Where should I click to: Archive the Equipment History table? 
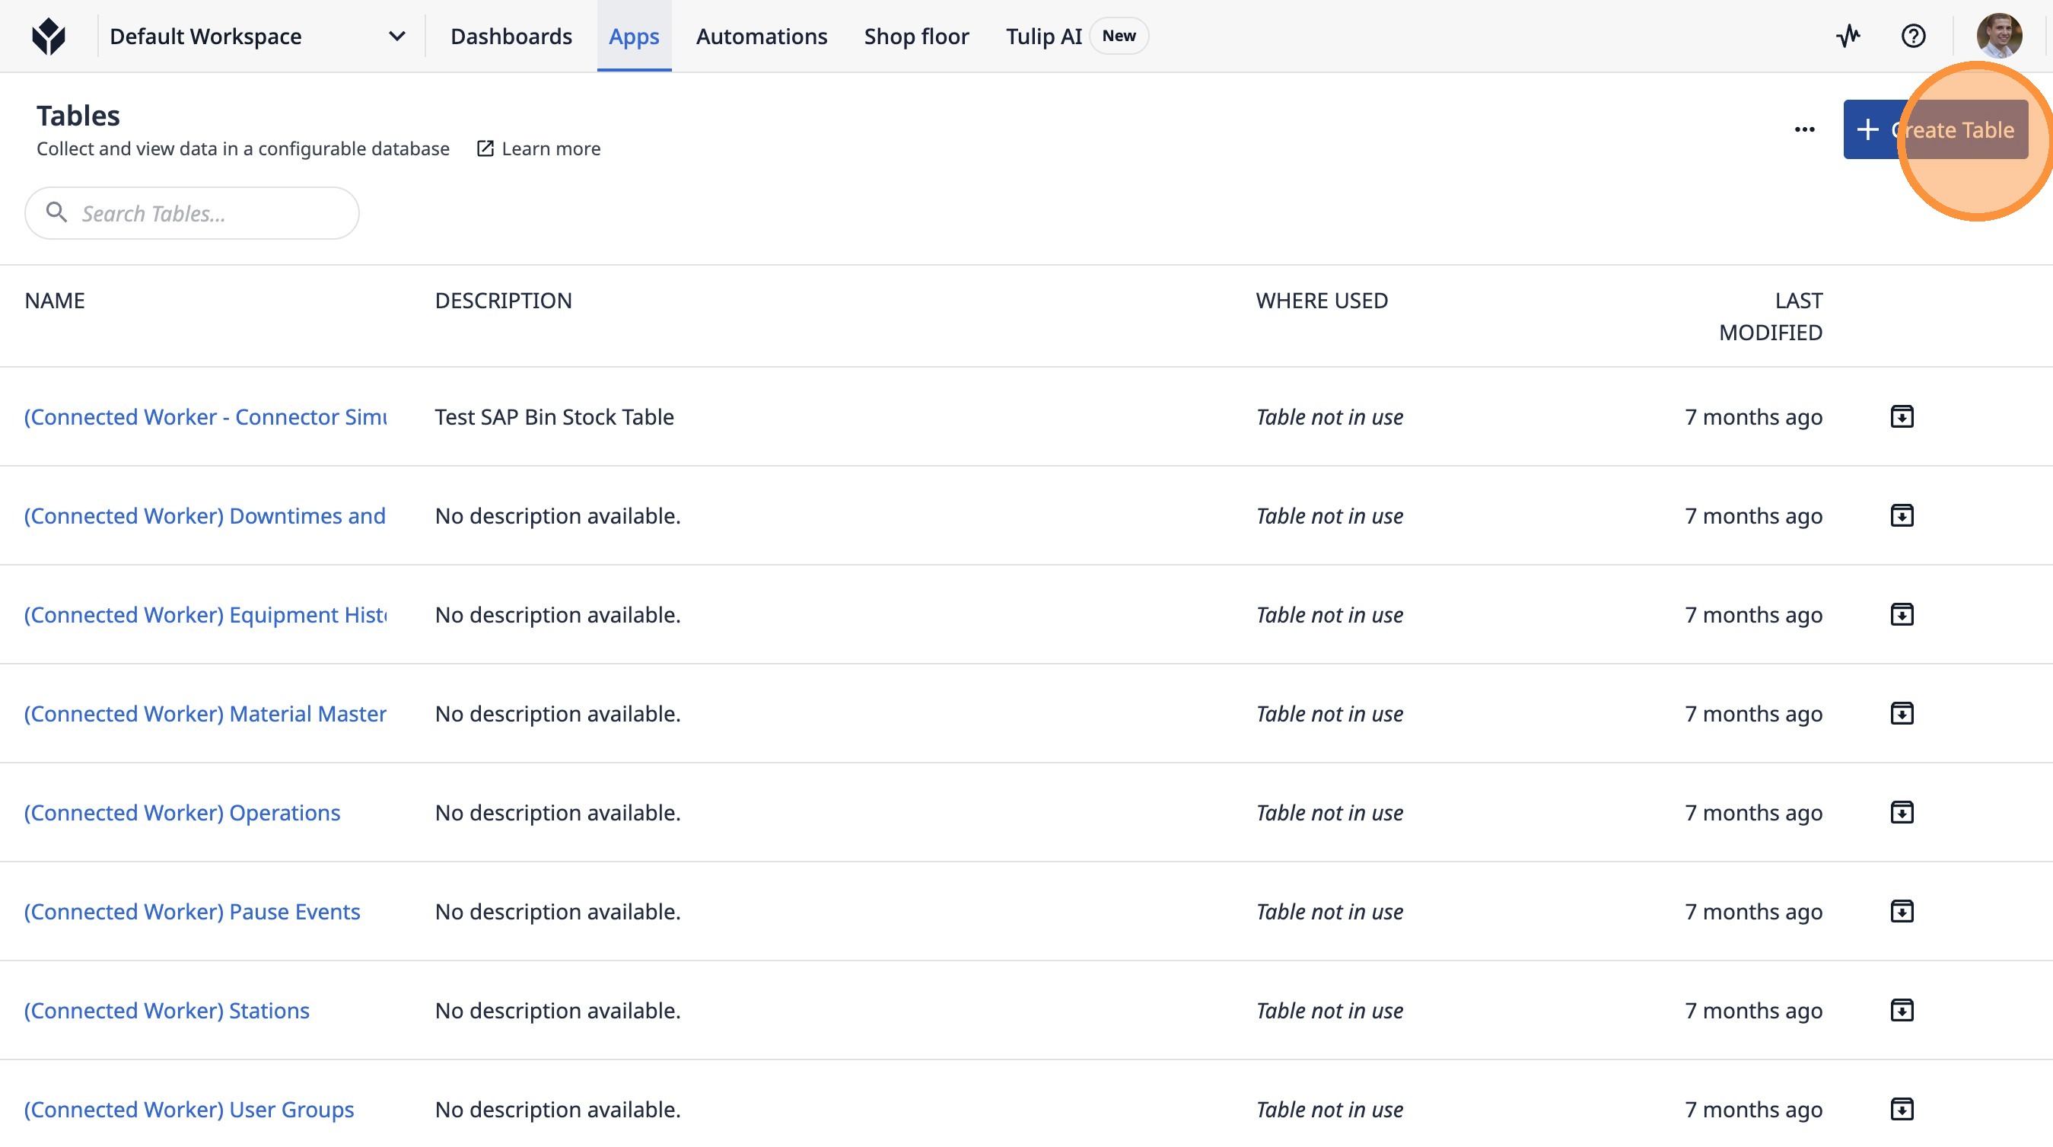coord(1902,614)
